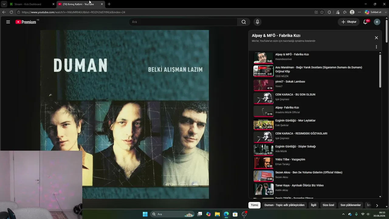Image resolution: width=389 pixels, height=219 pixels.
Task: Open the Windows Start menu
Action: (145, 214)
